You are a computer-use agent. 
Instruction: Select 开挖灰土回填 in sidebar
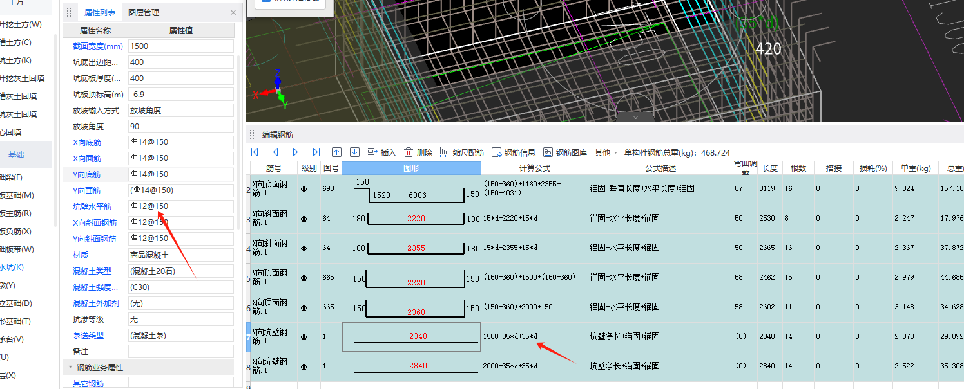tap(22, 78)
